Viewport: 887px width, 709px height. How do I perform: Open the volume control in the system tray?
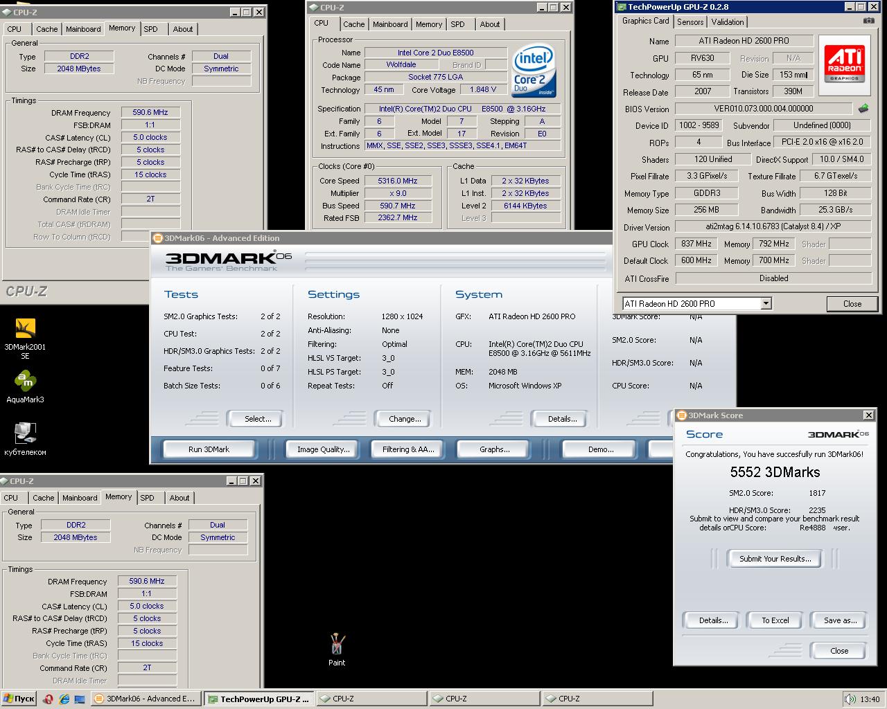[x=850, y=699]
